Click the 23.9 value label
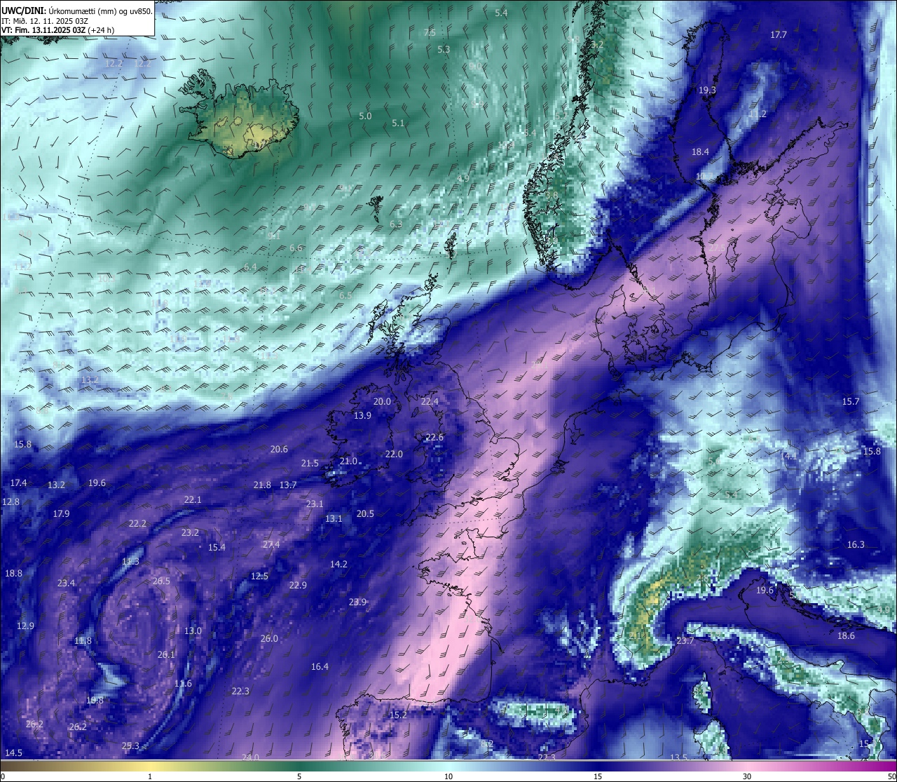The image size is (897, 782). pyautogui.click(x=357, y=602)
